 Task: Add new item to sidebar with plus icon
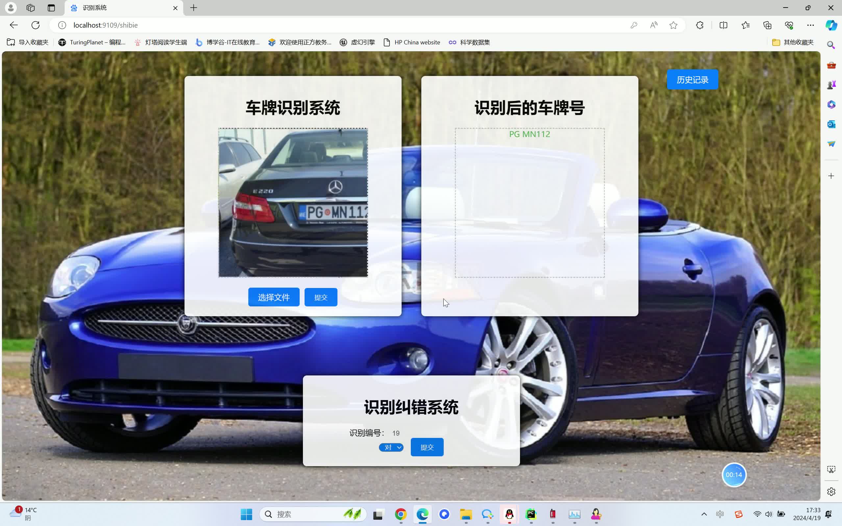[831, 176]
